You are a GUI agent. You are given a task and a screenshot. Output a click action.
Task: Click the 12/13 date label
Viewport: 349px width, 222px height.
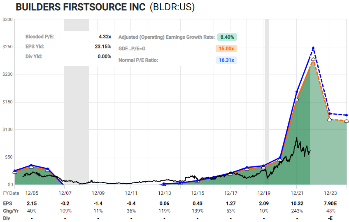(x=165, y=193)
